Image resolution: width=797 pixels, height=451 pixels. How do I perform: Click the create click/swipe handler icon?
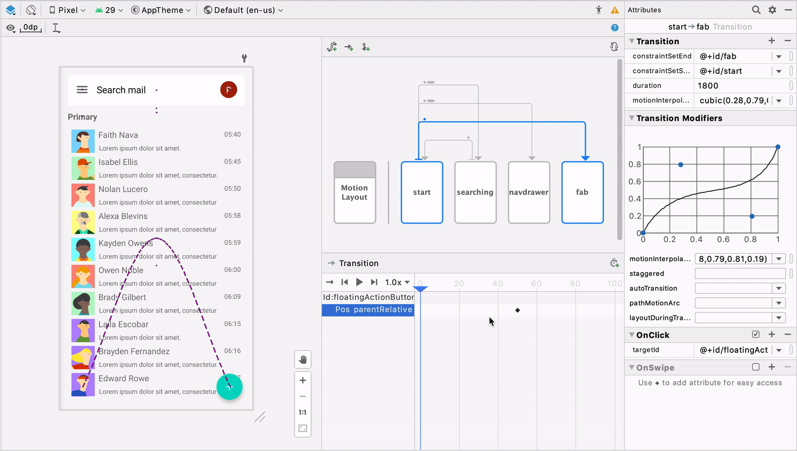[366, 47]
